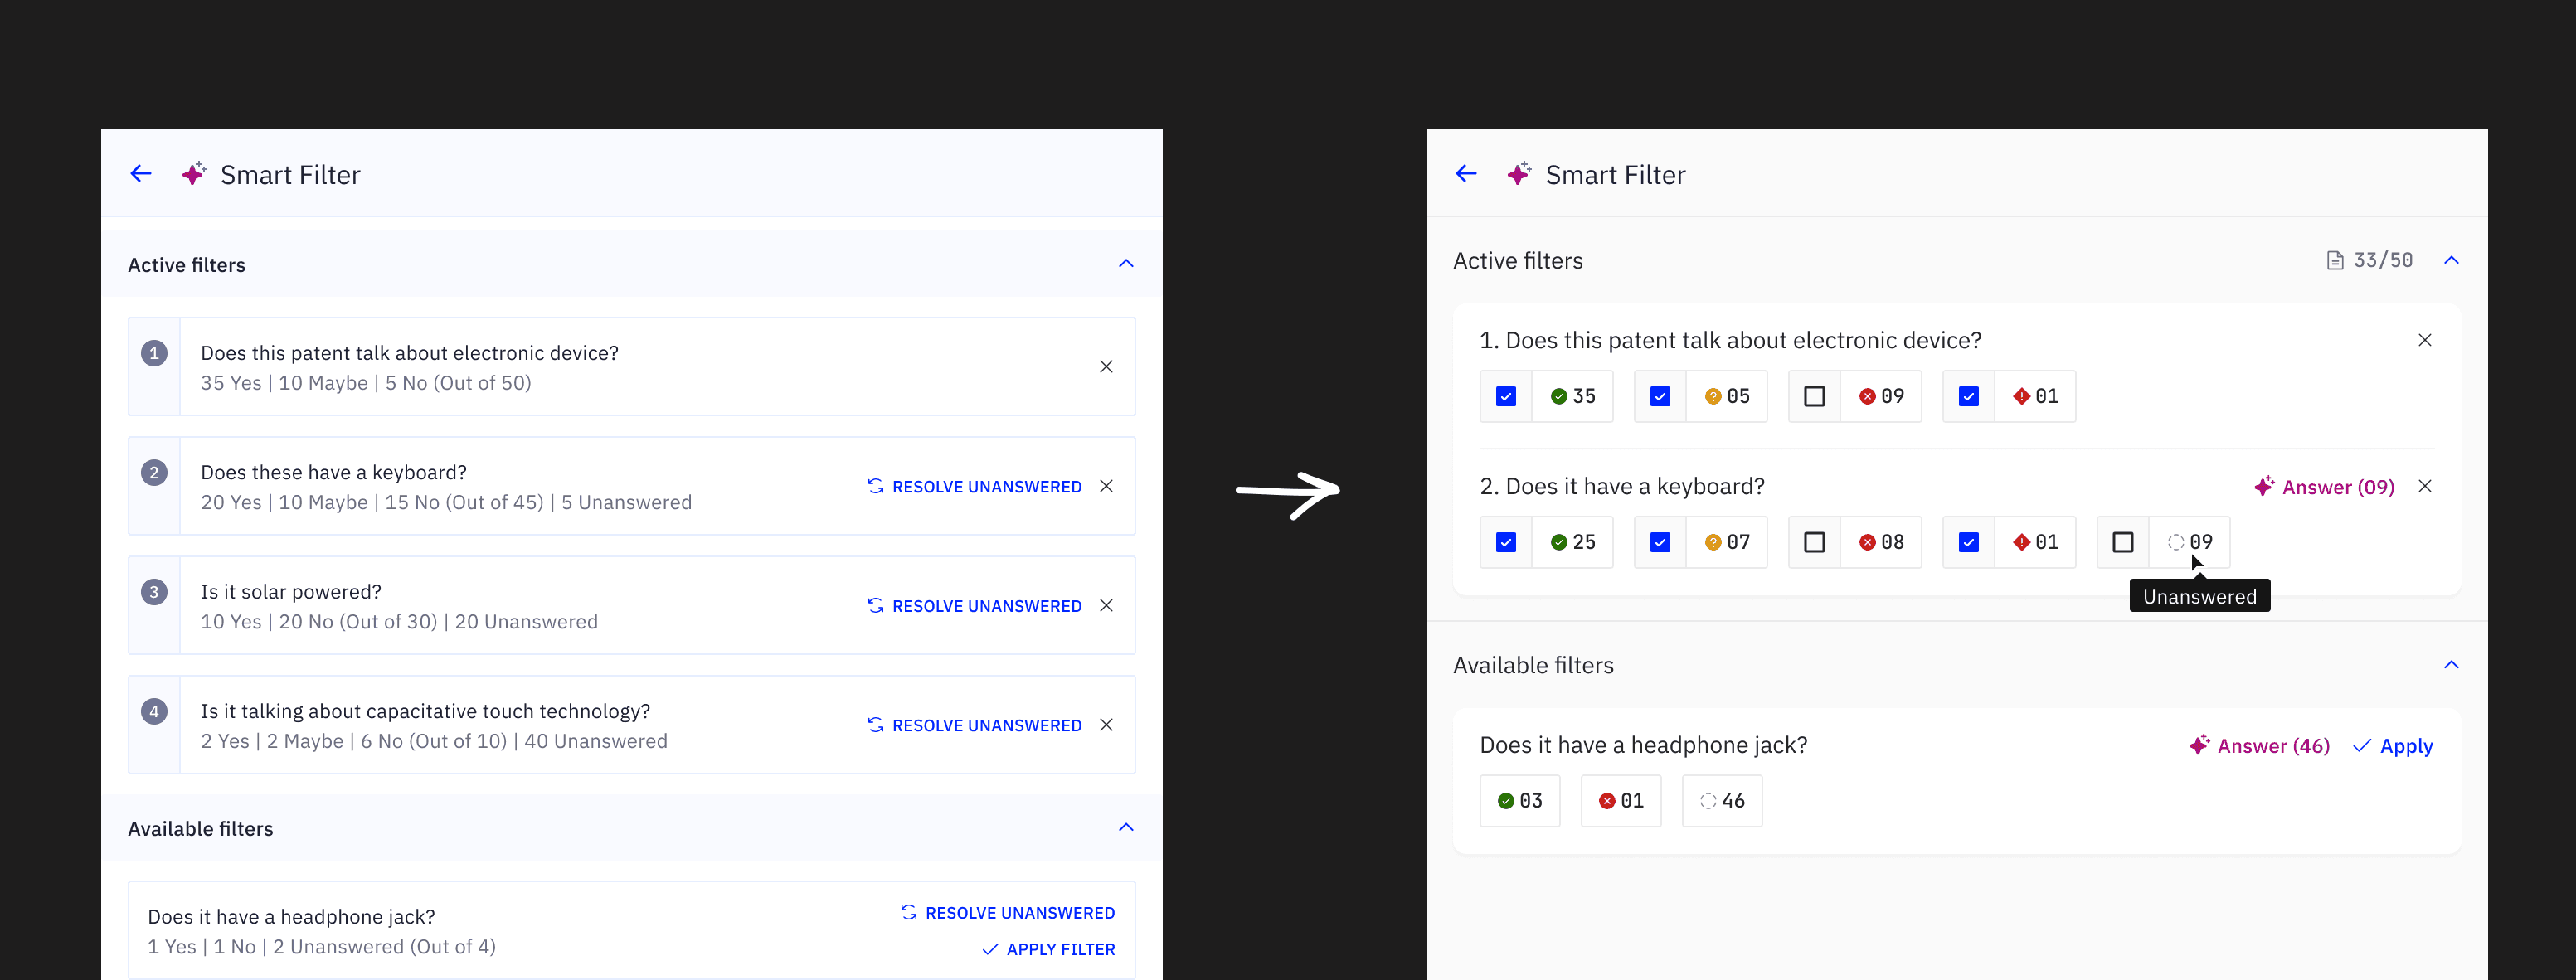The height and width of the screenshot is (980, 2576).
Task: Click back arrow in left Smart Filter panel
Action: pos(141,174)
